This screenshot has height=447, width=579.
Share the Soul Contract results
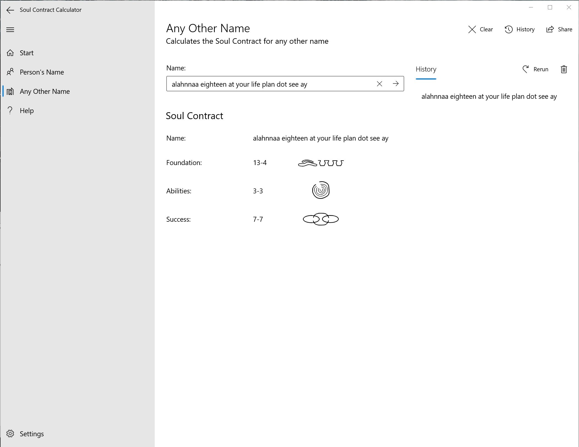click(x=559, y=29)
